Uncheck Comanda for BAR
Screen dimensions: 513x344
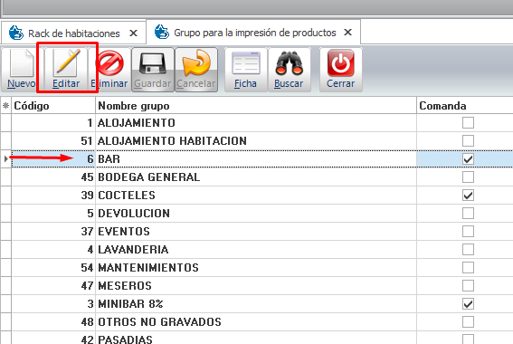pos(468,159)
